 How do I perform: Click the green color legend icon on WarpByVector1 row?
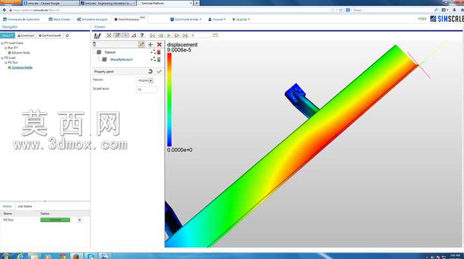(x=158, y=59)
